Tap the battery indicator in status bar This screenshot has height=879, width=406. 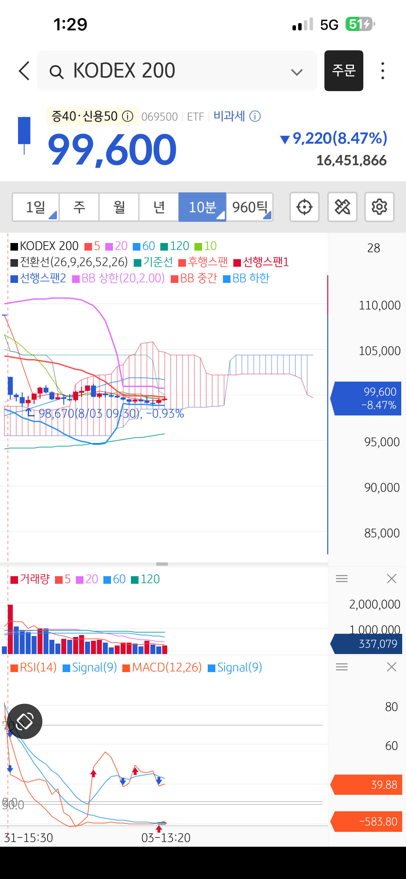360,24
